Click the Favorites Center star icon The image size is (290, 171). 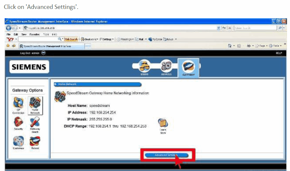coord(8,46)
